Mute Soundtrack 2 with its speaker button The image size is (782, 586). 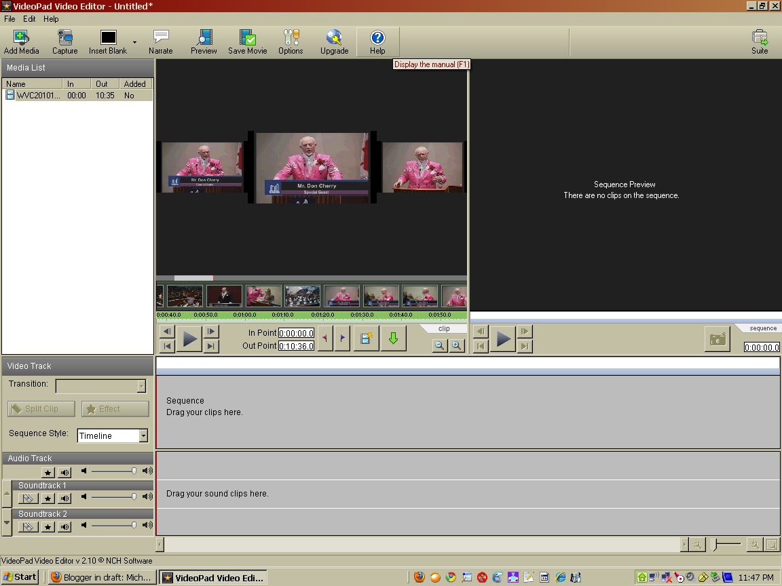pyautogui.click(x=64, y=526)
